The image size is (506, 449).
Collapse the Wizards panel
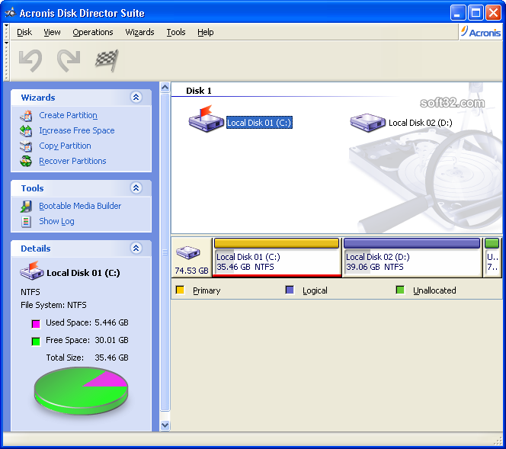pos(136,97)
